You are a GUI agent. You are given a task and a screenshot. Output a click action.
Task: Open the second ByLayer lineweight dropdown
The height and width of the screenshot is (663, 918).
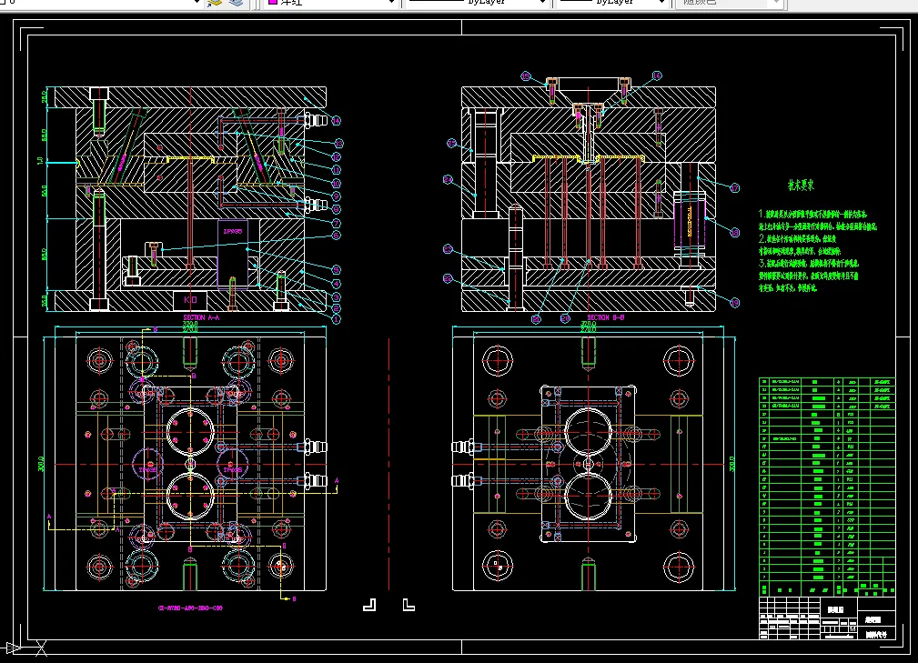point(661,3)
